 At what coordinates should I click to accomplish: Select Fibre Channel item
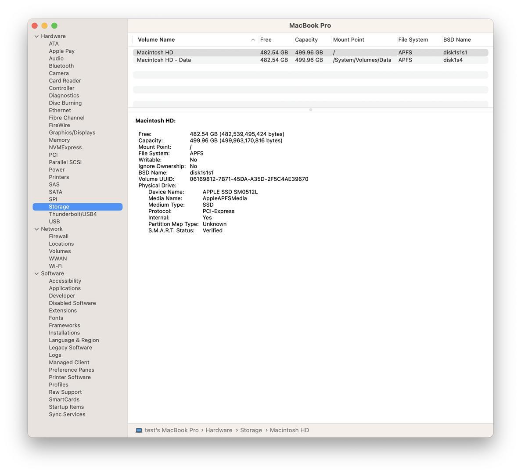66,118
